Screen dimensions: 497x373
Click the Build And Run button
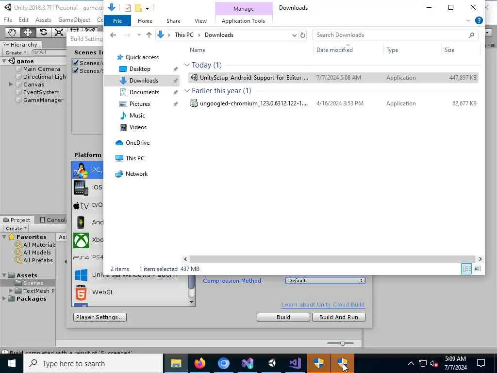pyautogui.click(x=338, y=317)
